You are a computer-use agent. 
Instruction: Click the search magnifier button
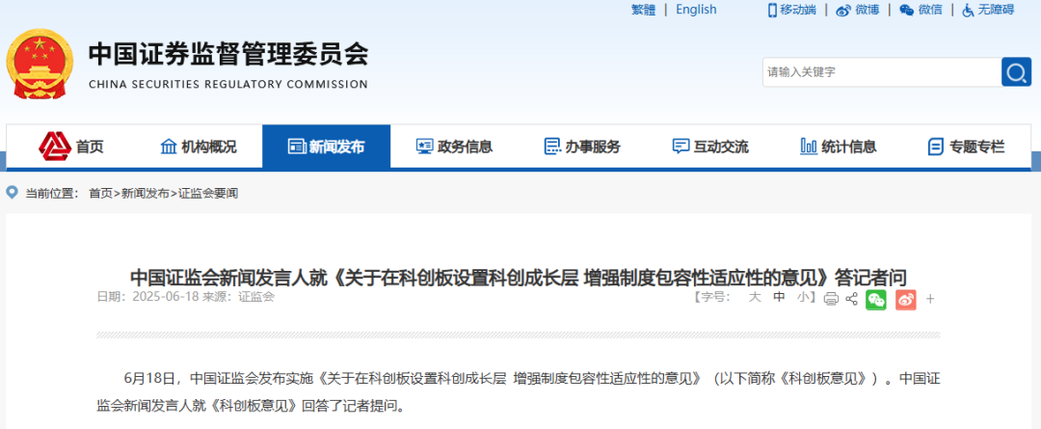click(x=1016, y=71)
